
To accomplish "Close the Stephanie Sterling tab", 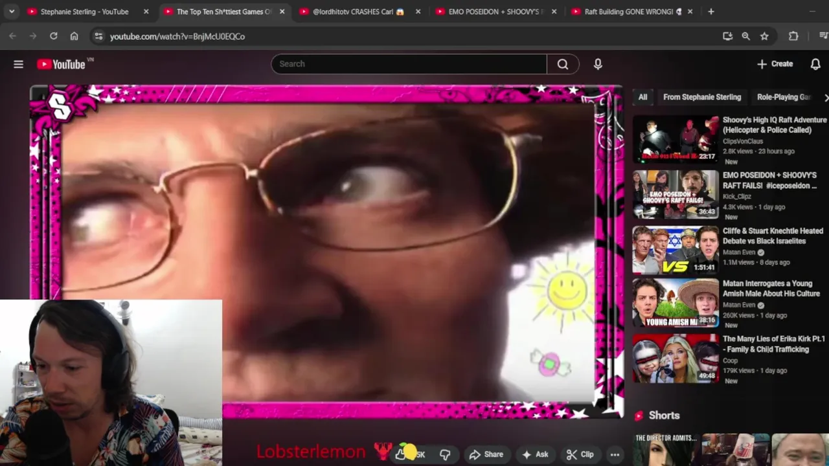I will click(x=146, y=12).
